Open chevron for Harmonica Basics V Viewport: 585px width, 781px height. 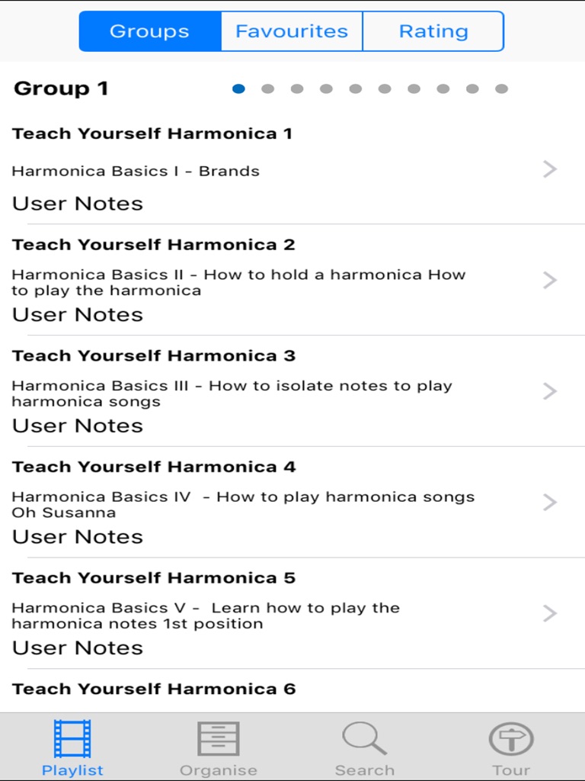(x=550, y=613)
